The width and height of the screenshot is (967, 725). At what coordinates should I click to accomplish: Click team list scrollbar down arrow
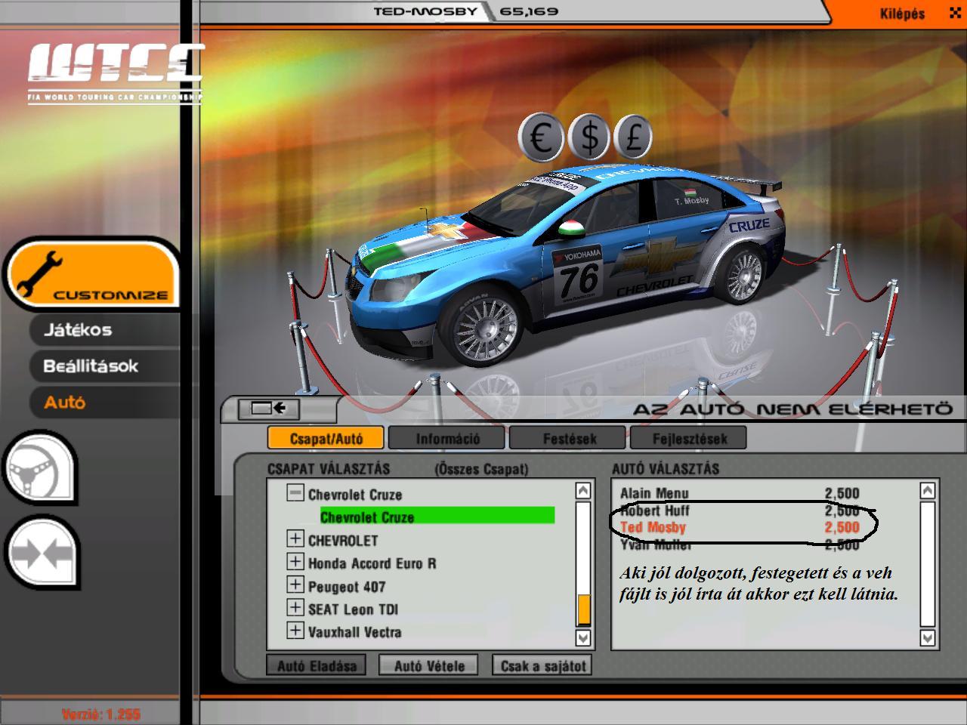(583, 638)
